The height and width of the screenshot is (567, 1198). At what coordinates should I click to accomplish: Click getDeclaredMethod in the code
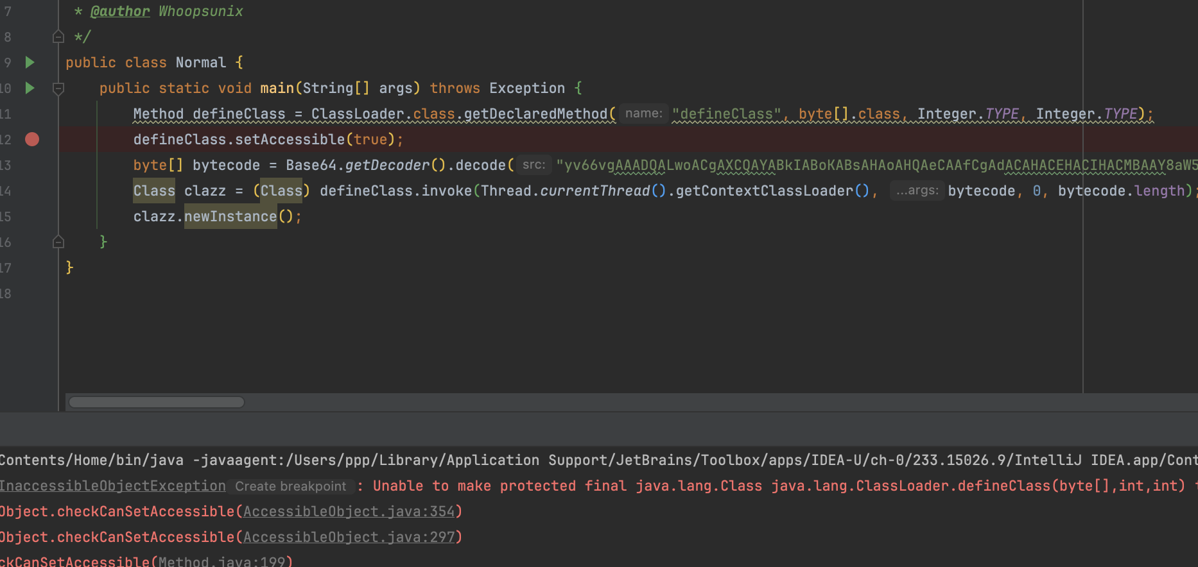click(x=535, y=114)
